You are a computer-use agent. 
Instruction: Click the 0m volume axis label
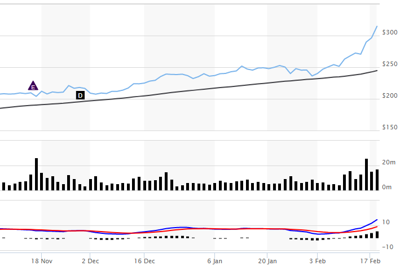pos(387,188)
